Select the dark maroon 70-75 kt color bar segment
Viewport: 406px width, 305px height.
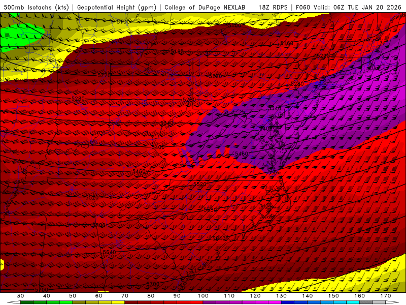131,302
